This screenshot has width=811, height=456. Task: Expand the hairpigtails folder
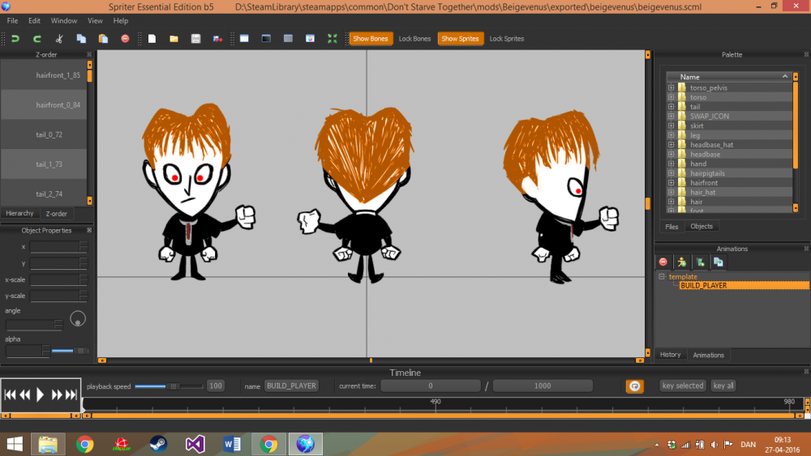click(x=671, y=173)
